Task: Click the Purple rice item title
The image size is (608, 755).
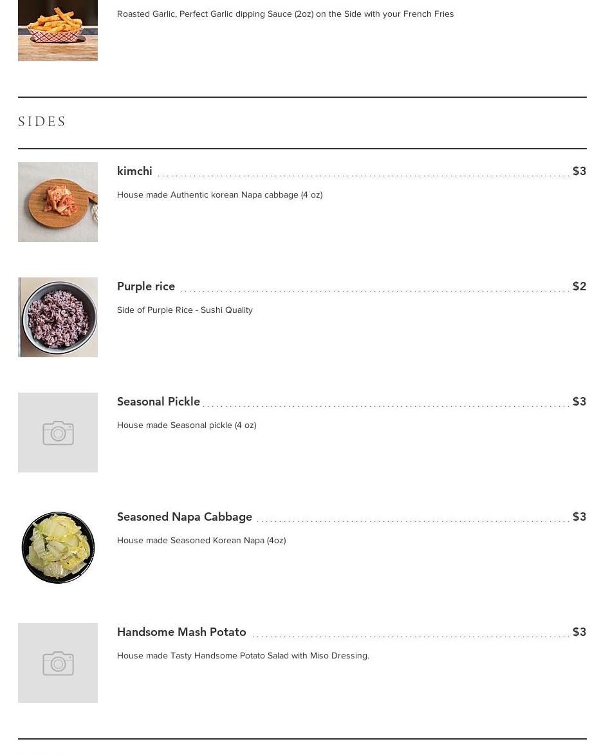Action: [146, 286]
